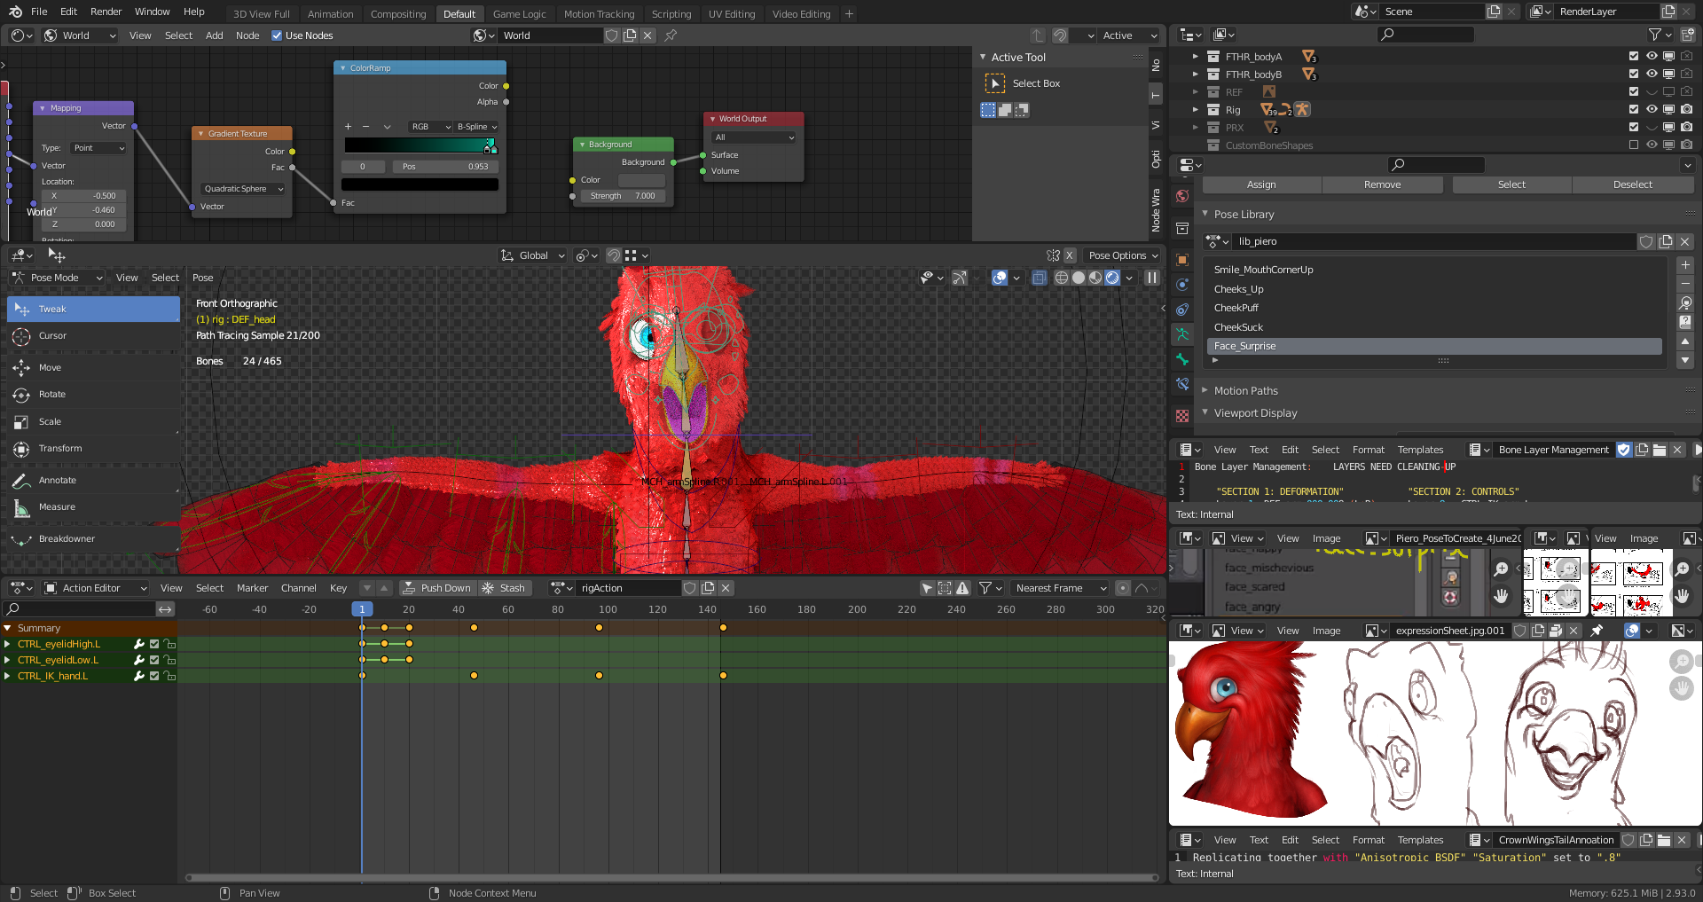Open the Pose Options dropdown in the 3D viewport
This screenshot has height=902, width=1703.
1121,255
